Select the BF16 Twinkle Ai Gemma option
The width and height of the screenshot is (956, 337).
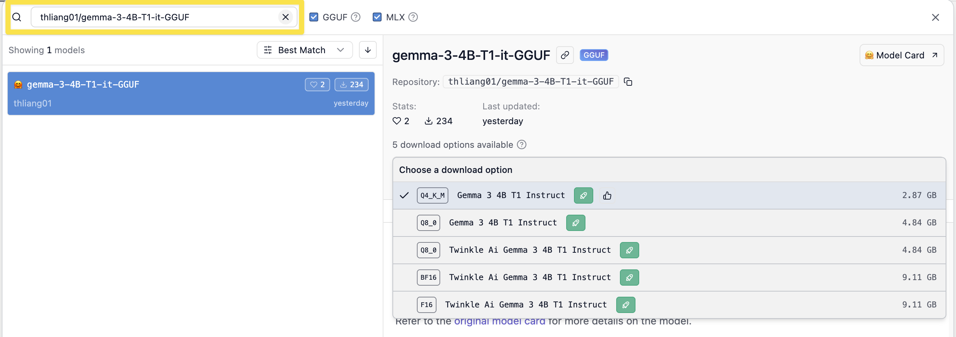point(669,278)
